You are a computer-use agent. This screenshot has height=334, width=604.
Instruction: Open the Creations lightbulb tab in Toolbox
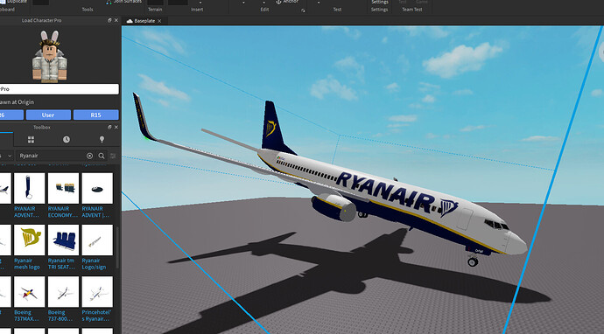point(102,139)
